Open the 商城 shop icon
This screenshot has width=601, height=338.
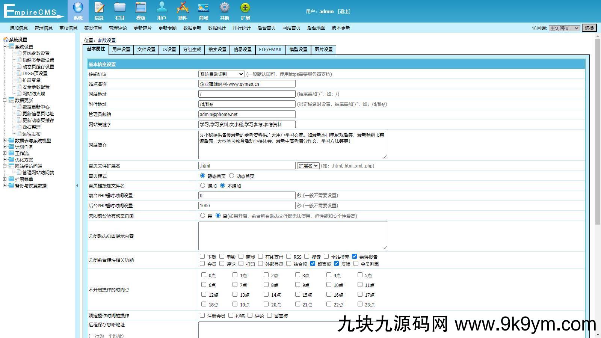[x=203, y=8]
